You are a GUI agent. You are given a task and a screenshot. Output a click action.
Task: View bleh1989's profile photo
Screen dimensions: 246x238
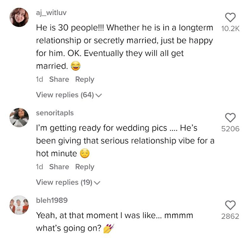coord(19,205)
